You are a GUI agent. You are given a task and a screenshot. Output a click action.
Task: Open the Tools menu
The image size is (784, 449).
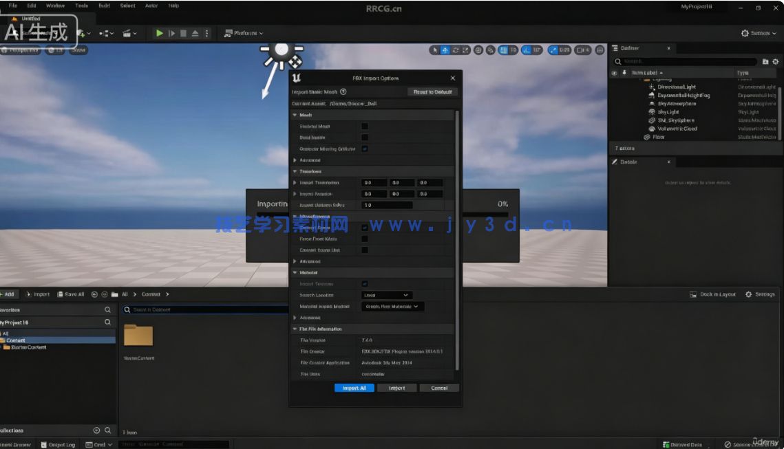click(x=81, y=6)
